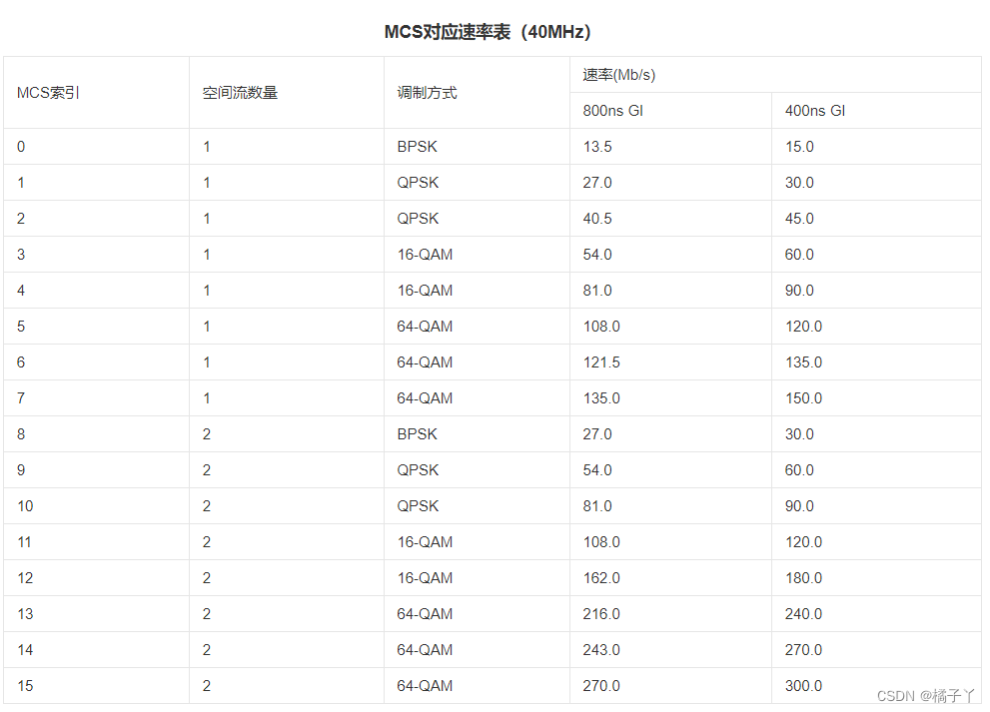Click MCS index 0 cell

[x=20, y=146]
